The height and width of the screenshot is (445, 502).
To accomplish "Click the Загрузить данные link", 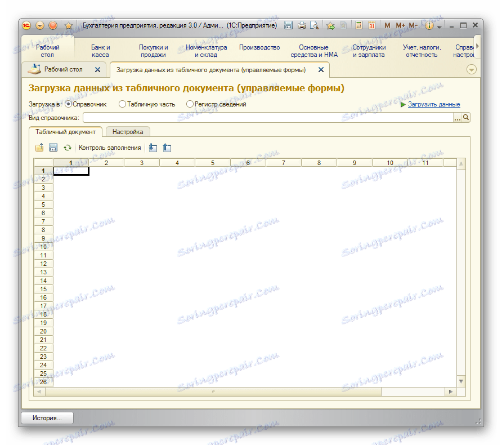I will click(x=433, y=104).
